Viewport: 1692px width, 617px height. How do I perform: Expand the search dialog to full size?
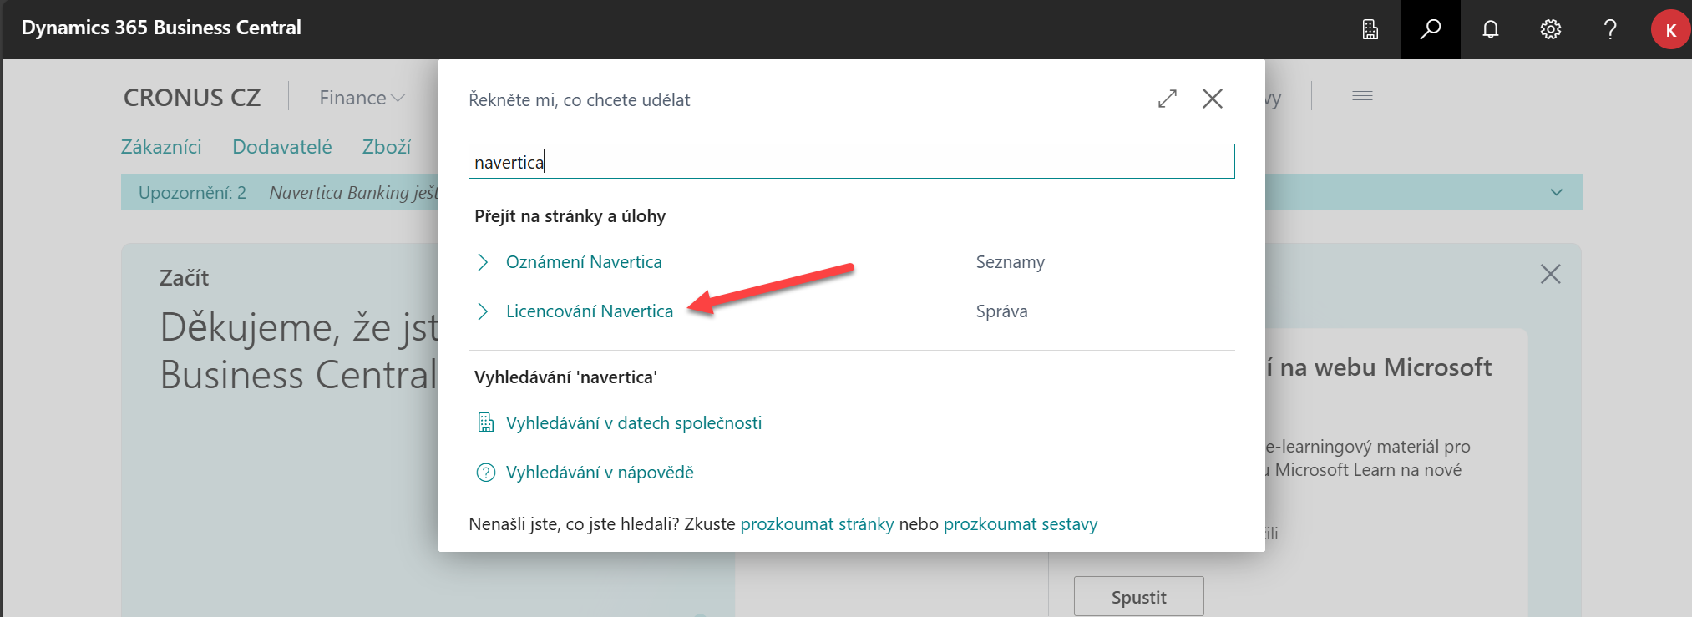click(1168, 99)
